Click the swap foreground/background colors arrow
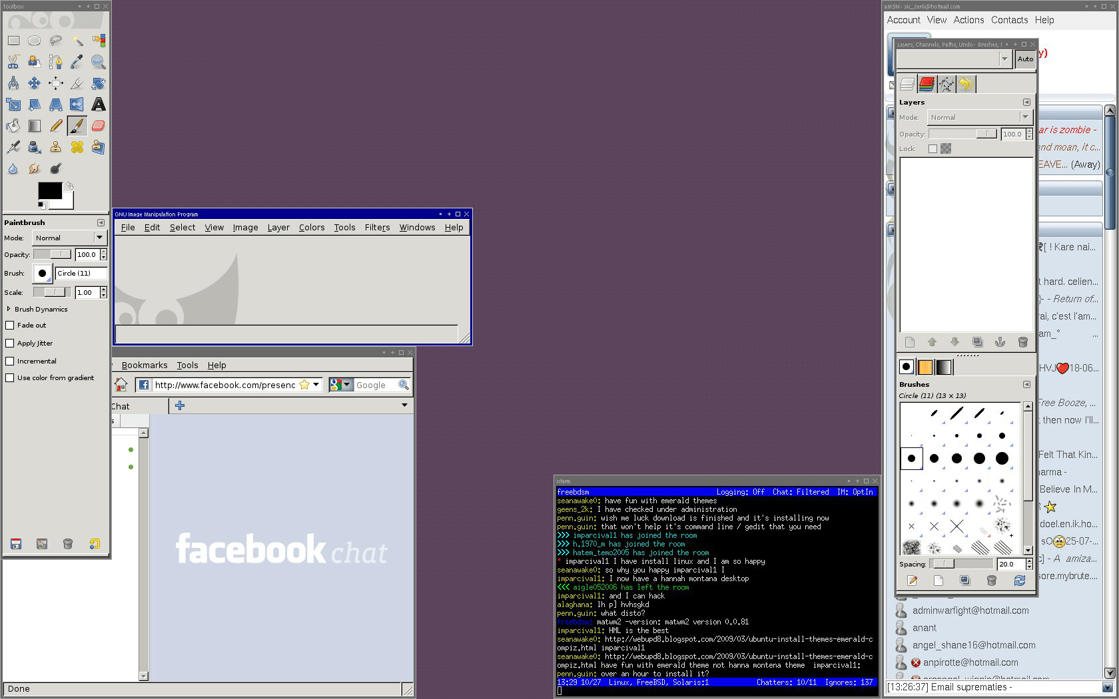The height and width of the screenshot is (699, 1119). (69, 186)
